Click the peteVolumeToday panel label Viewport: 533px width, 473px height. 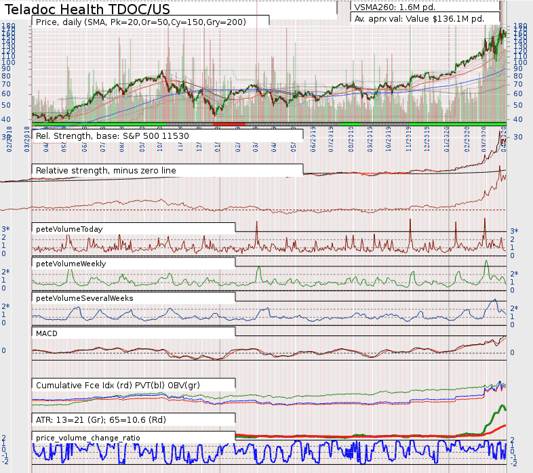tap(69, 229)
